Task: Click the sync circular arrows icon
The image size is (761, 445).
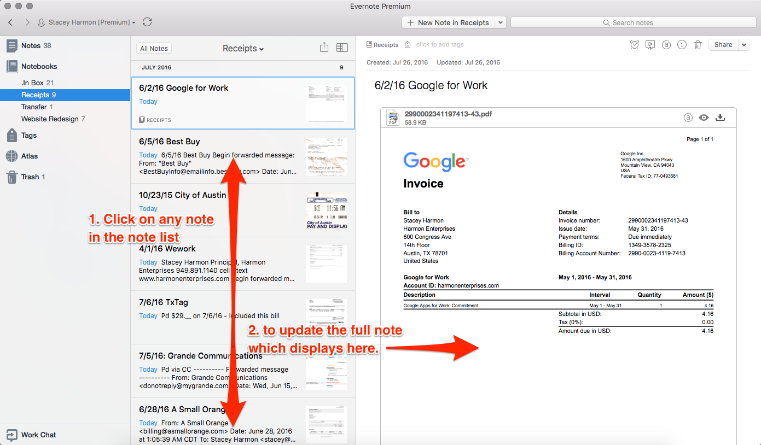Action: (x=147, y=22)
